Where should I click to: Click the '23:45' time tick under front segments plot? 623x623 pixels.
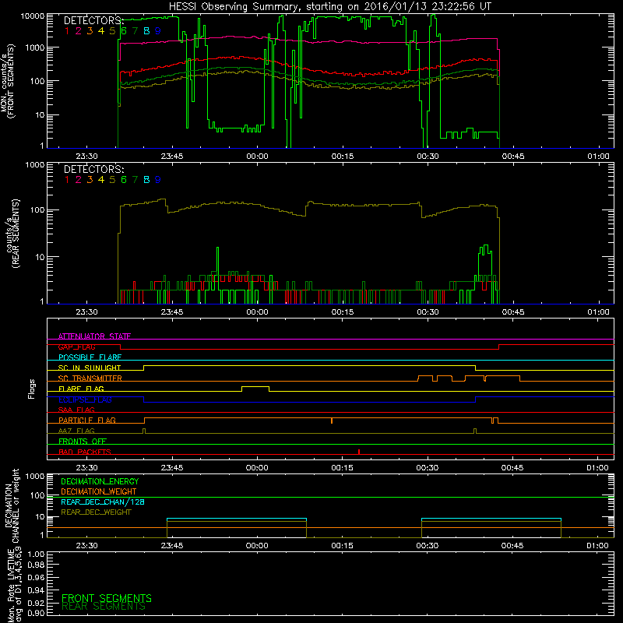[172, 157]
